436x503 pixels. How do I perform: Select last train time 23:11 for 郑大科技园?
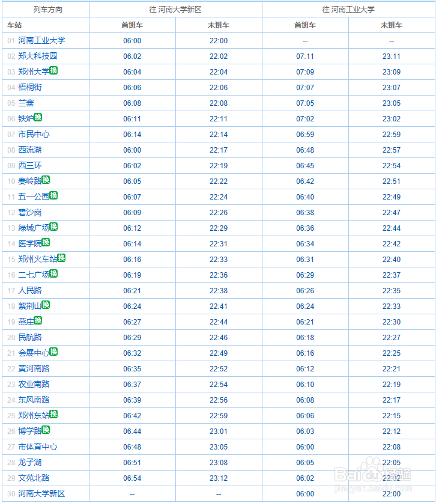tap(392, 56)
